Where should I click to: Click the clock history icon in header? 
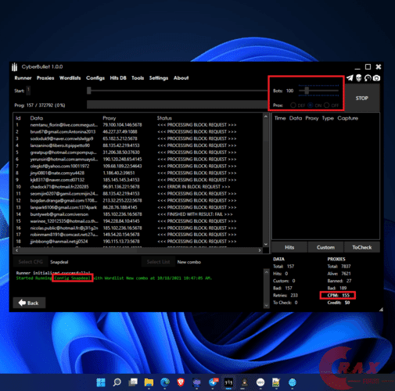coord(368,77)
